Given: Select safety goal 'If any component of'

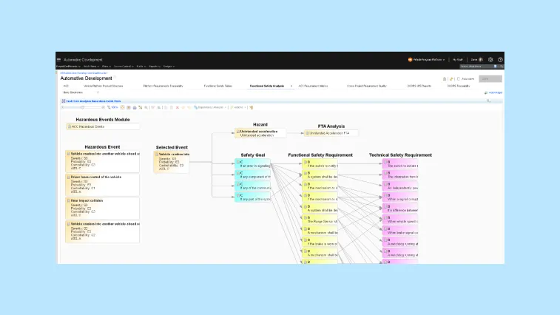Looking at the screenshot, I should click(x=252, y=175).
